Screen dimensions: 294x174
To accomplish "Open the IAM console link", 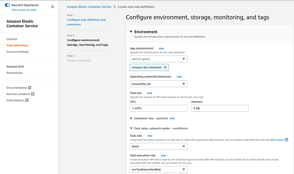I will [x=279, y=140].
